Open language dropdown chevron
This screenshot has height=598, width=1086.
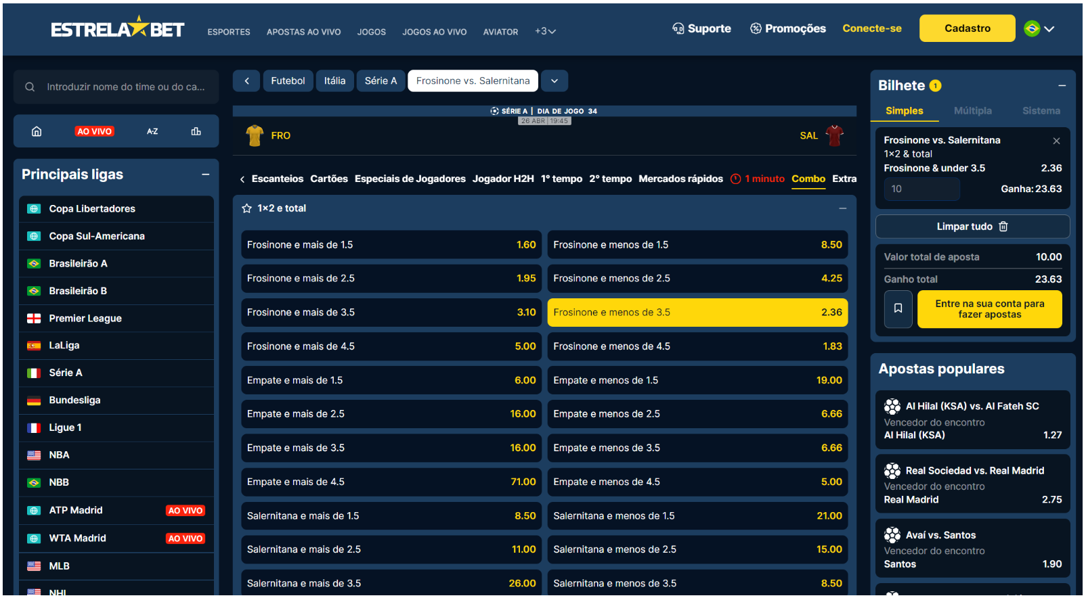1049,29
